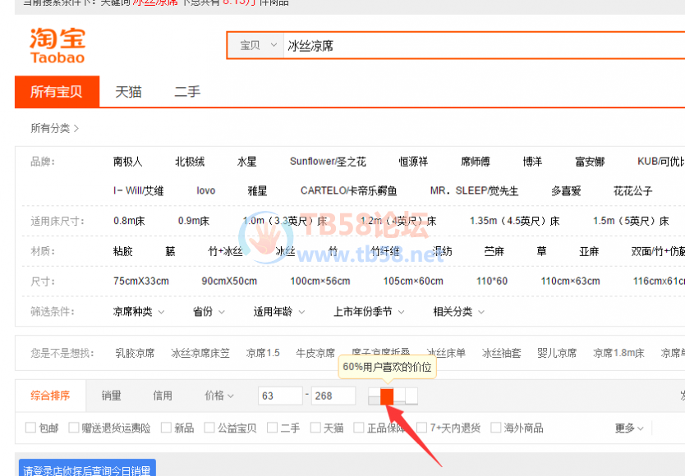Select material 苎麻
Image resolution: width=685 pixels, height=476 pixels.
494,251
